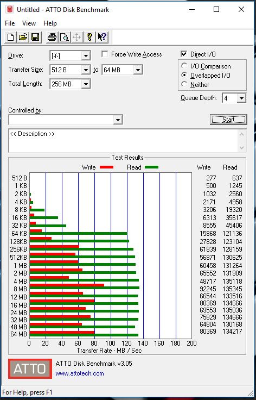Image resolution: width=256 pixels, height=400 pixels.
Task: Click the New document toolbar icon
Action: pos(10,37)
